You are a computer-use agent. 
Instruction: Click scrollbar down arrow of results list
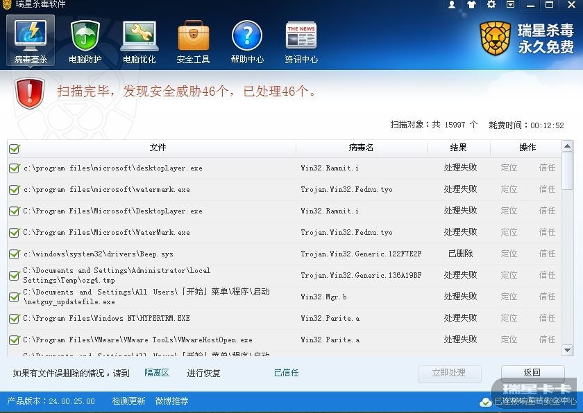568,349
